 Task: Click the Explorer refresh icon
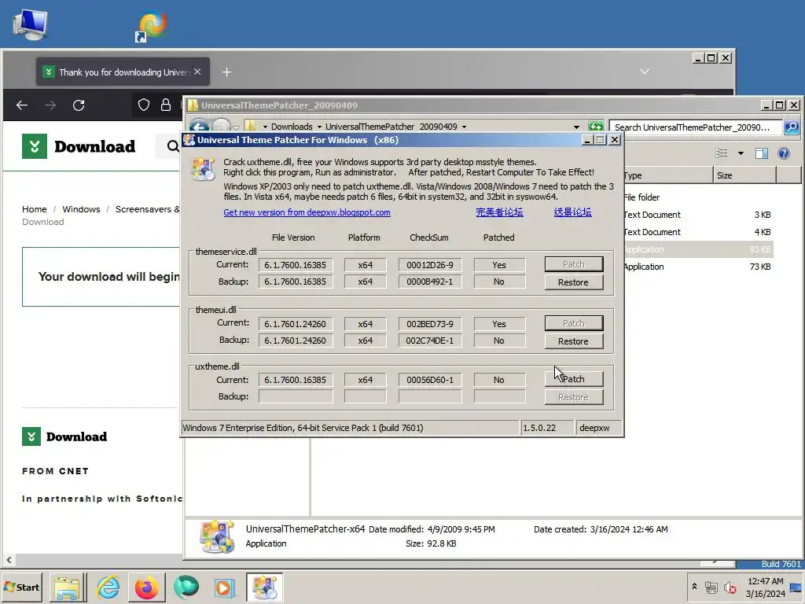pos(596,127)
